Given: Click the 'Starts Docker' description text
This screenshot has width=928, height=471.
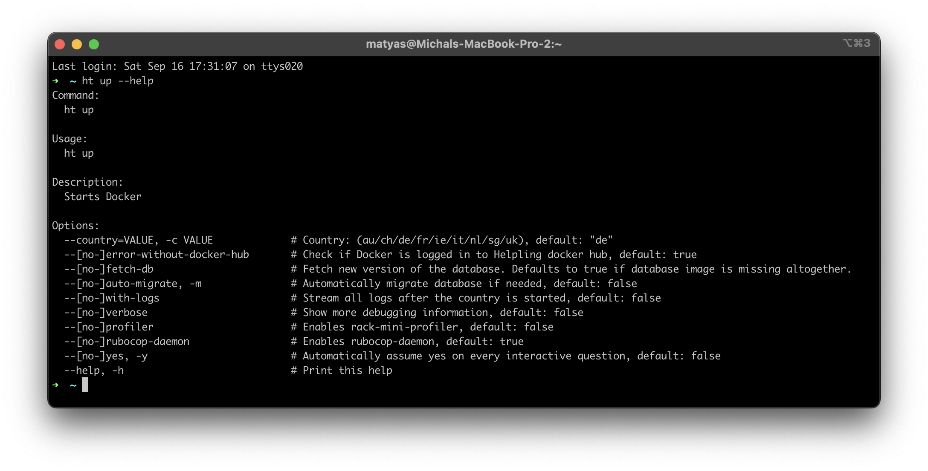Looking at the screenshot, I should pos(102,197).
